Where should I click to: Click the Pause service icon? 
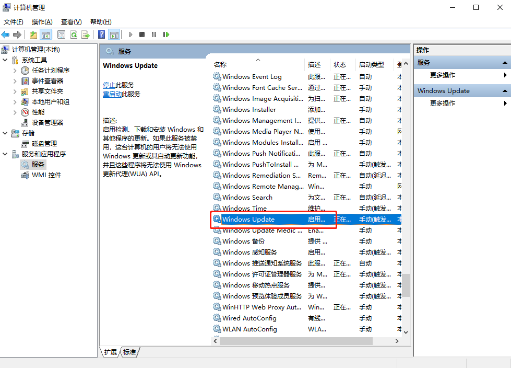click(154, 34)
